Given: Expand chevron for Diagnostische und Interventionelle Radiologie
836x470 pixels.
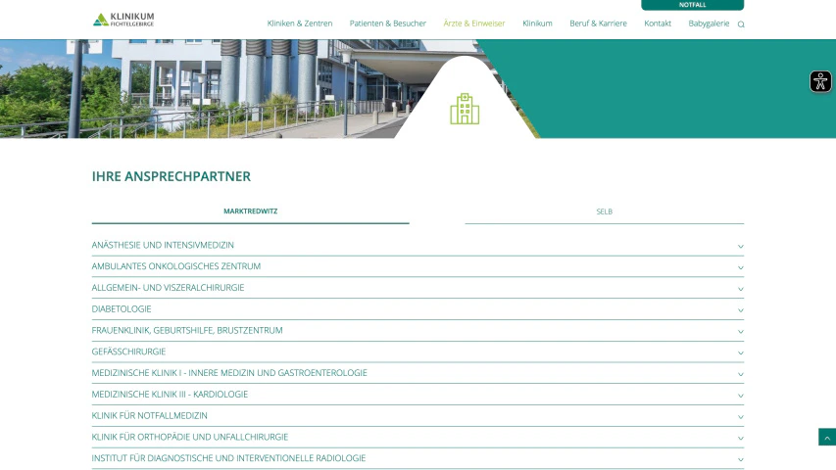Looking at the screenshot, I should pos(741,459).
